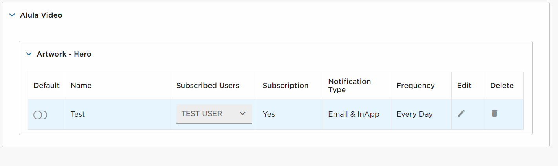The height and width of the screenshot is (166, 558).
Task: Click the arrow in Subscribed Users combo box
Action: (x=243, y=114)
